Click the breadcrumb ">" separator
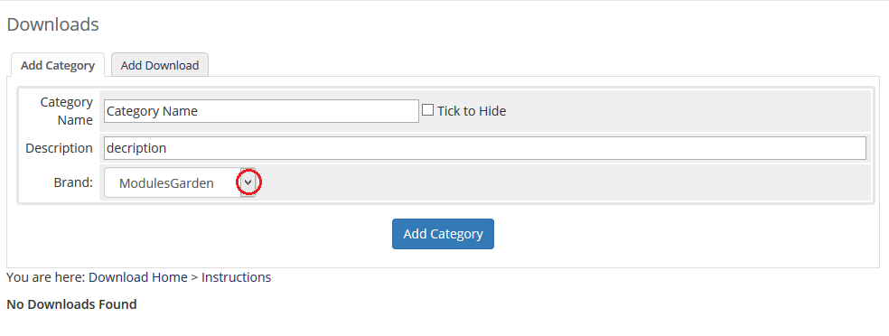 coord(194,277)
